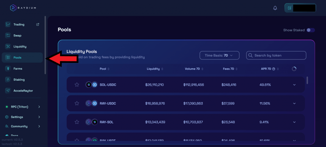
Task: Expand the SOL-USDC pool row
Action: tap(294, 85)
